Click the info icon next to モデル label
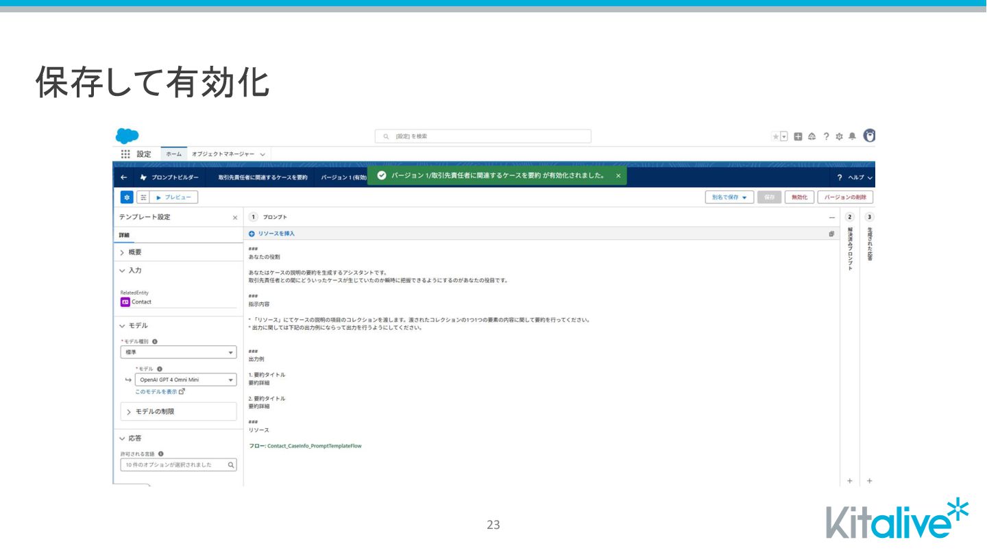 coord(160,369)
